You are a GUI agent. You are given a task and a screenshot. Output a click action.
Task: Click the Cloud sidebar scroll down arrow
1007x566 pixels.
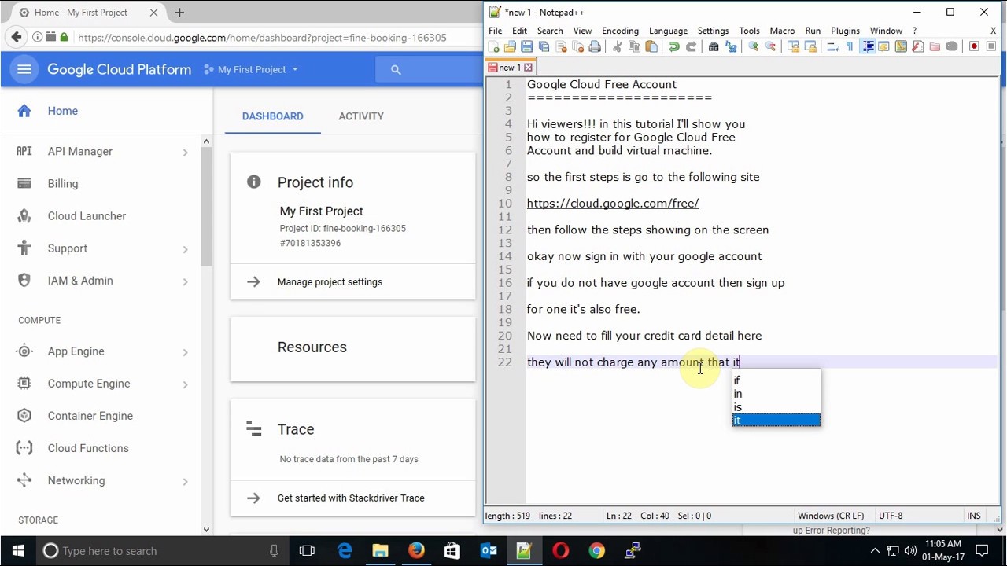[206, 530]
